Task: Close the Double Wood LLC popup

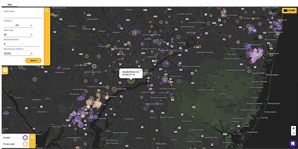Action: click(141, 70)
